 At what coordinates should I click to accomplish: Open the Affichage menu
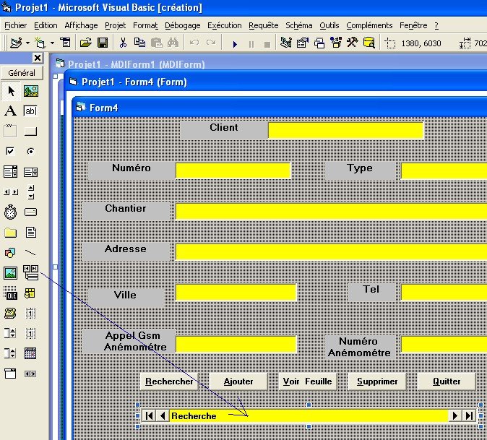click(x=81, y=25)
